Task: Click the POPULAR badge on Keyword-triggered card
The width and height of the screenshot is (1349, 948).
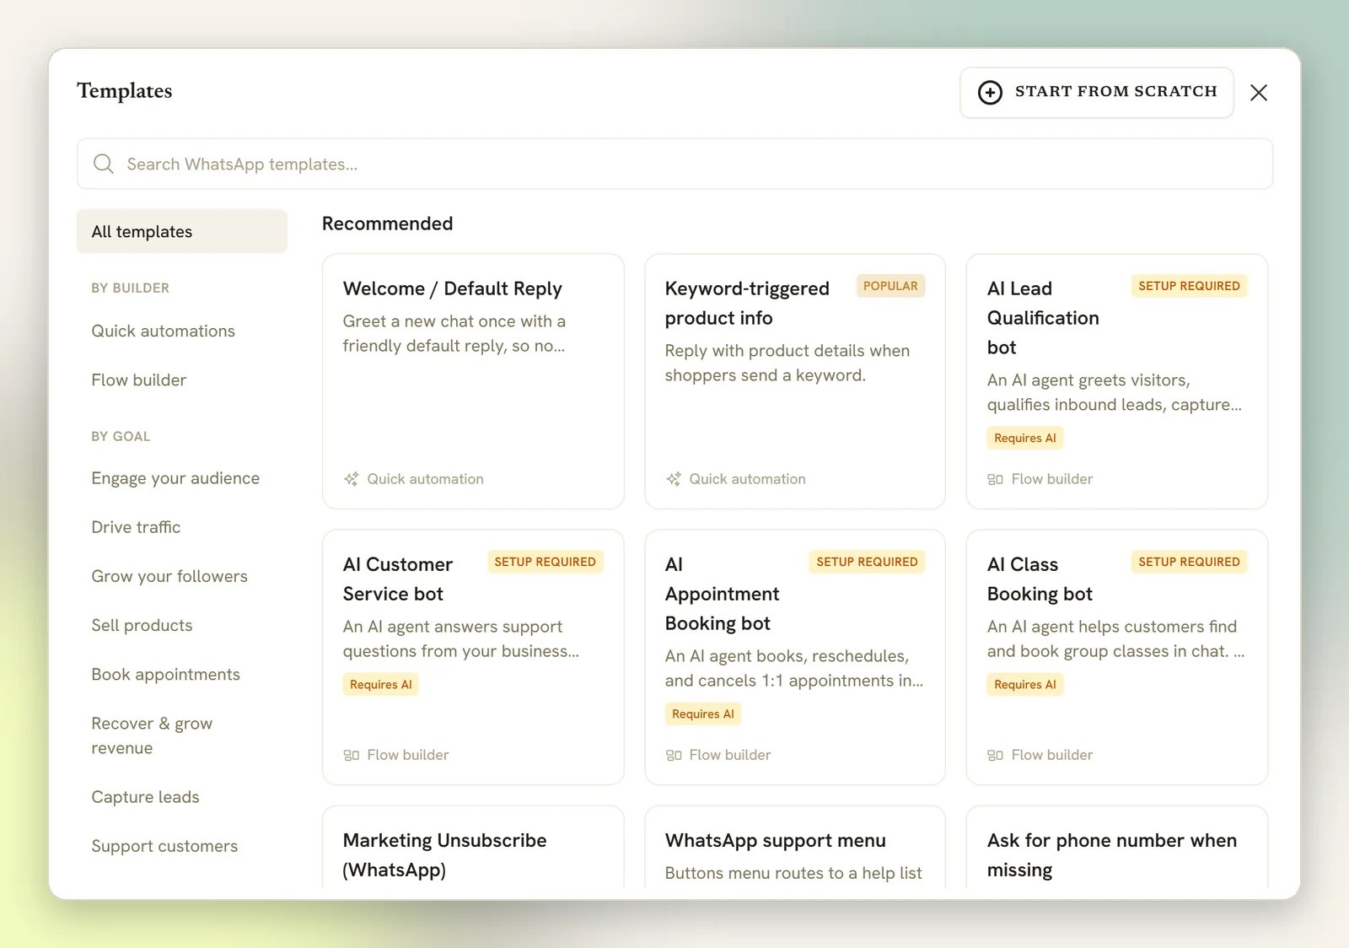Action: (x=890, y=286)
